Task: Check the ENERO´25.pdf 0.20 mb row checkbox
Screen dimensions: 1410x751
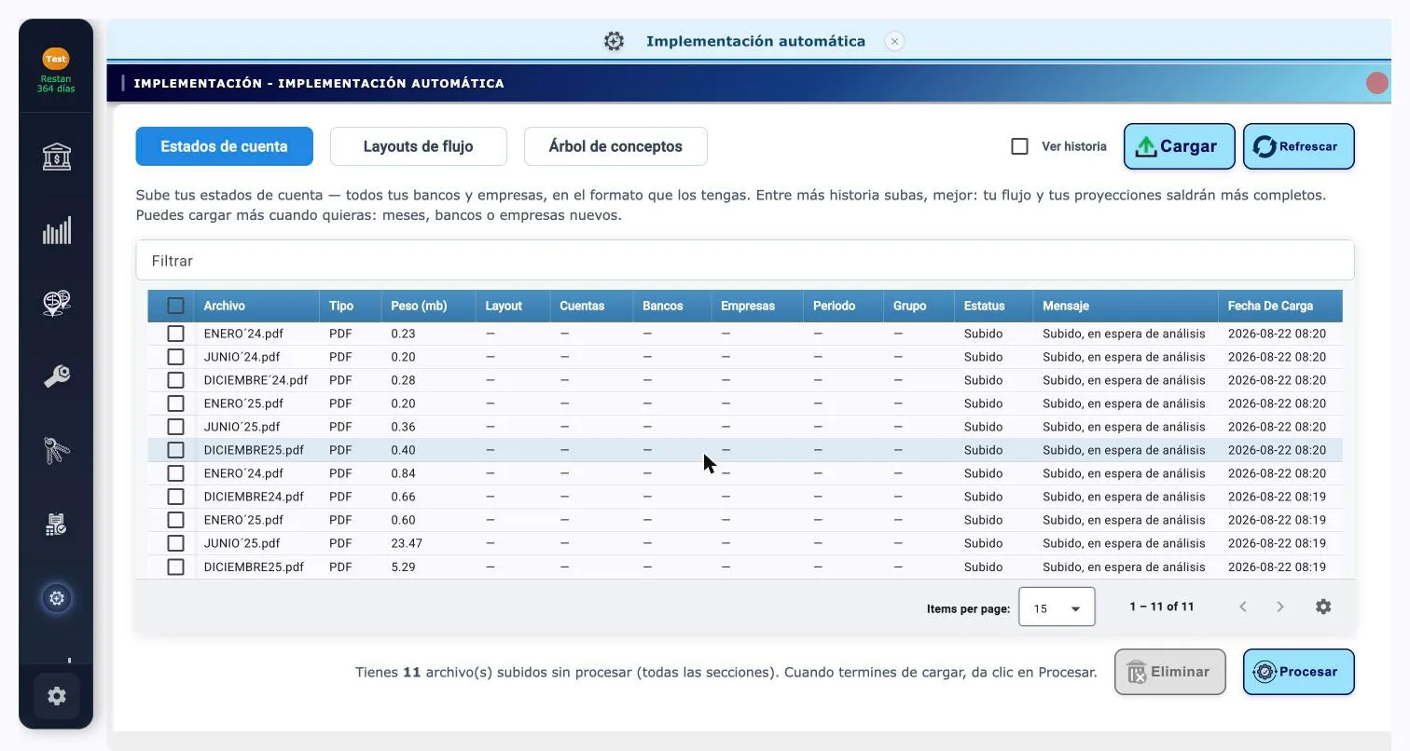Action: [175, 403]
